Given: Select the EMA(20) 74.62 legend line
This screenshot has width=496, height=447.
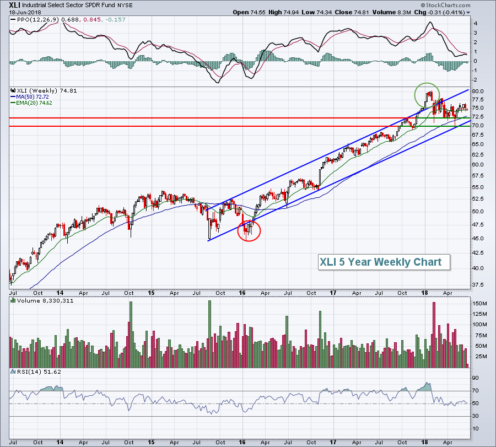Looking at the screenshot, I should 31,103.
